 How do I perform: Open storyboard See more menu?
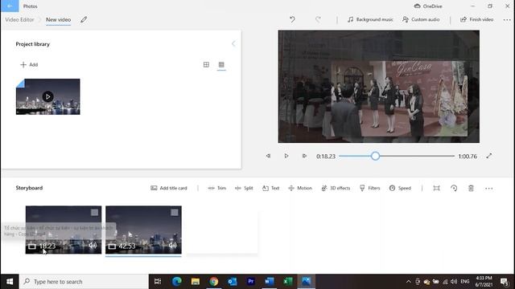pyautogui.click(x=488, y=189)
